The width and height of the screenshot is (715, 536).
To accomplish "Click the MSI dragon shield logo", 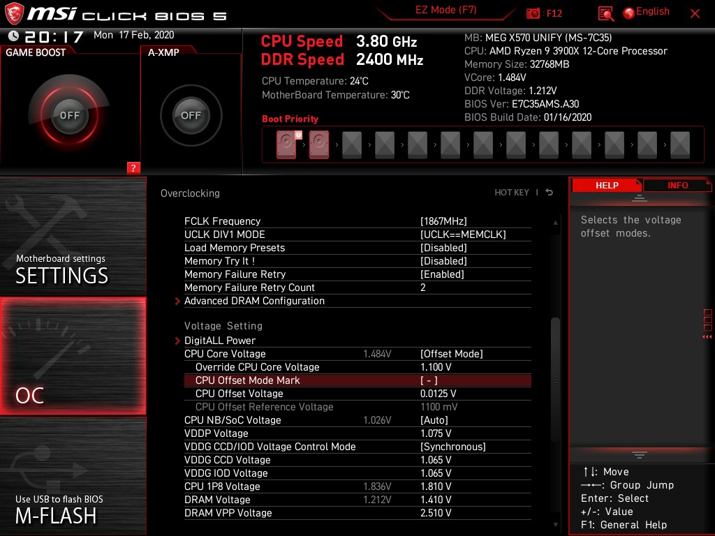I will tap(14, 13).
